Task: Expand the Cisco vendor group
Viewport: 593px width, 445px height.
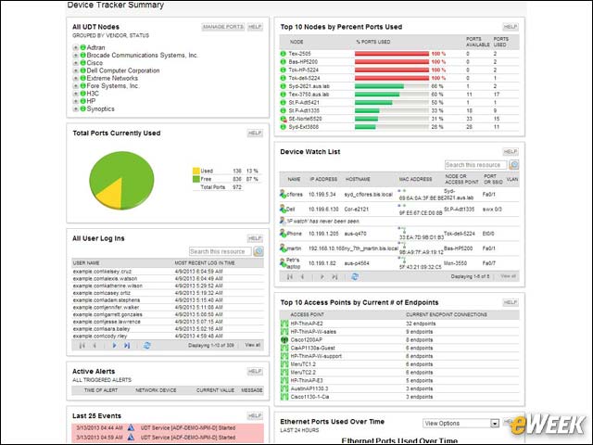Action: coord(76,63)
